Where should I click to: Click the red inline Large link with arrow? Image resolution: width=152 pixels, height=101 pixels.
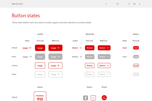pyautogui.click(x=27, y=48)
